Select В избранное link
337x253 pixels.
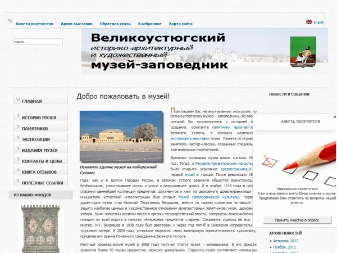click(x=150, y=24)
